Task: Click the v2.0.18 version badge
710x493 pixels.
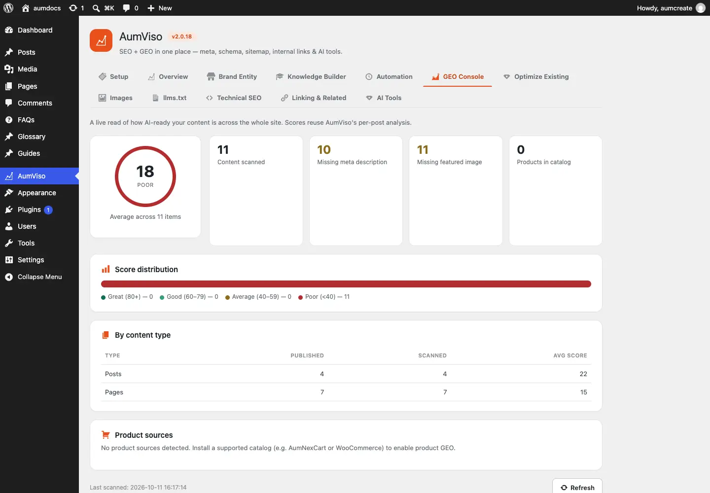Action: [181, 36]
